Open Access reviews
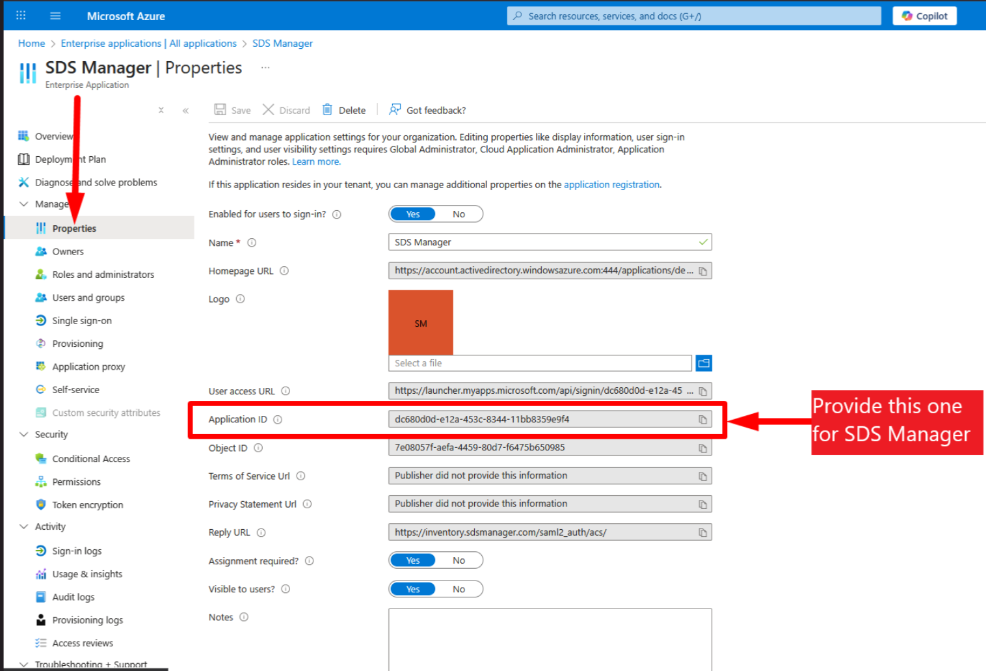This screenshot has width=986, height=671. [82, 643]
